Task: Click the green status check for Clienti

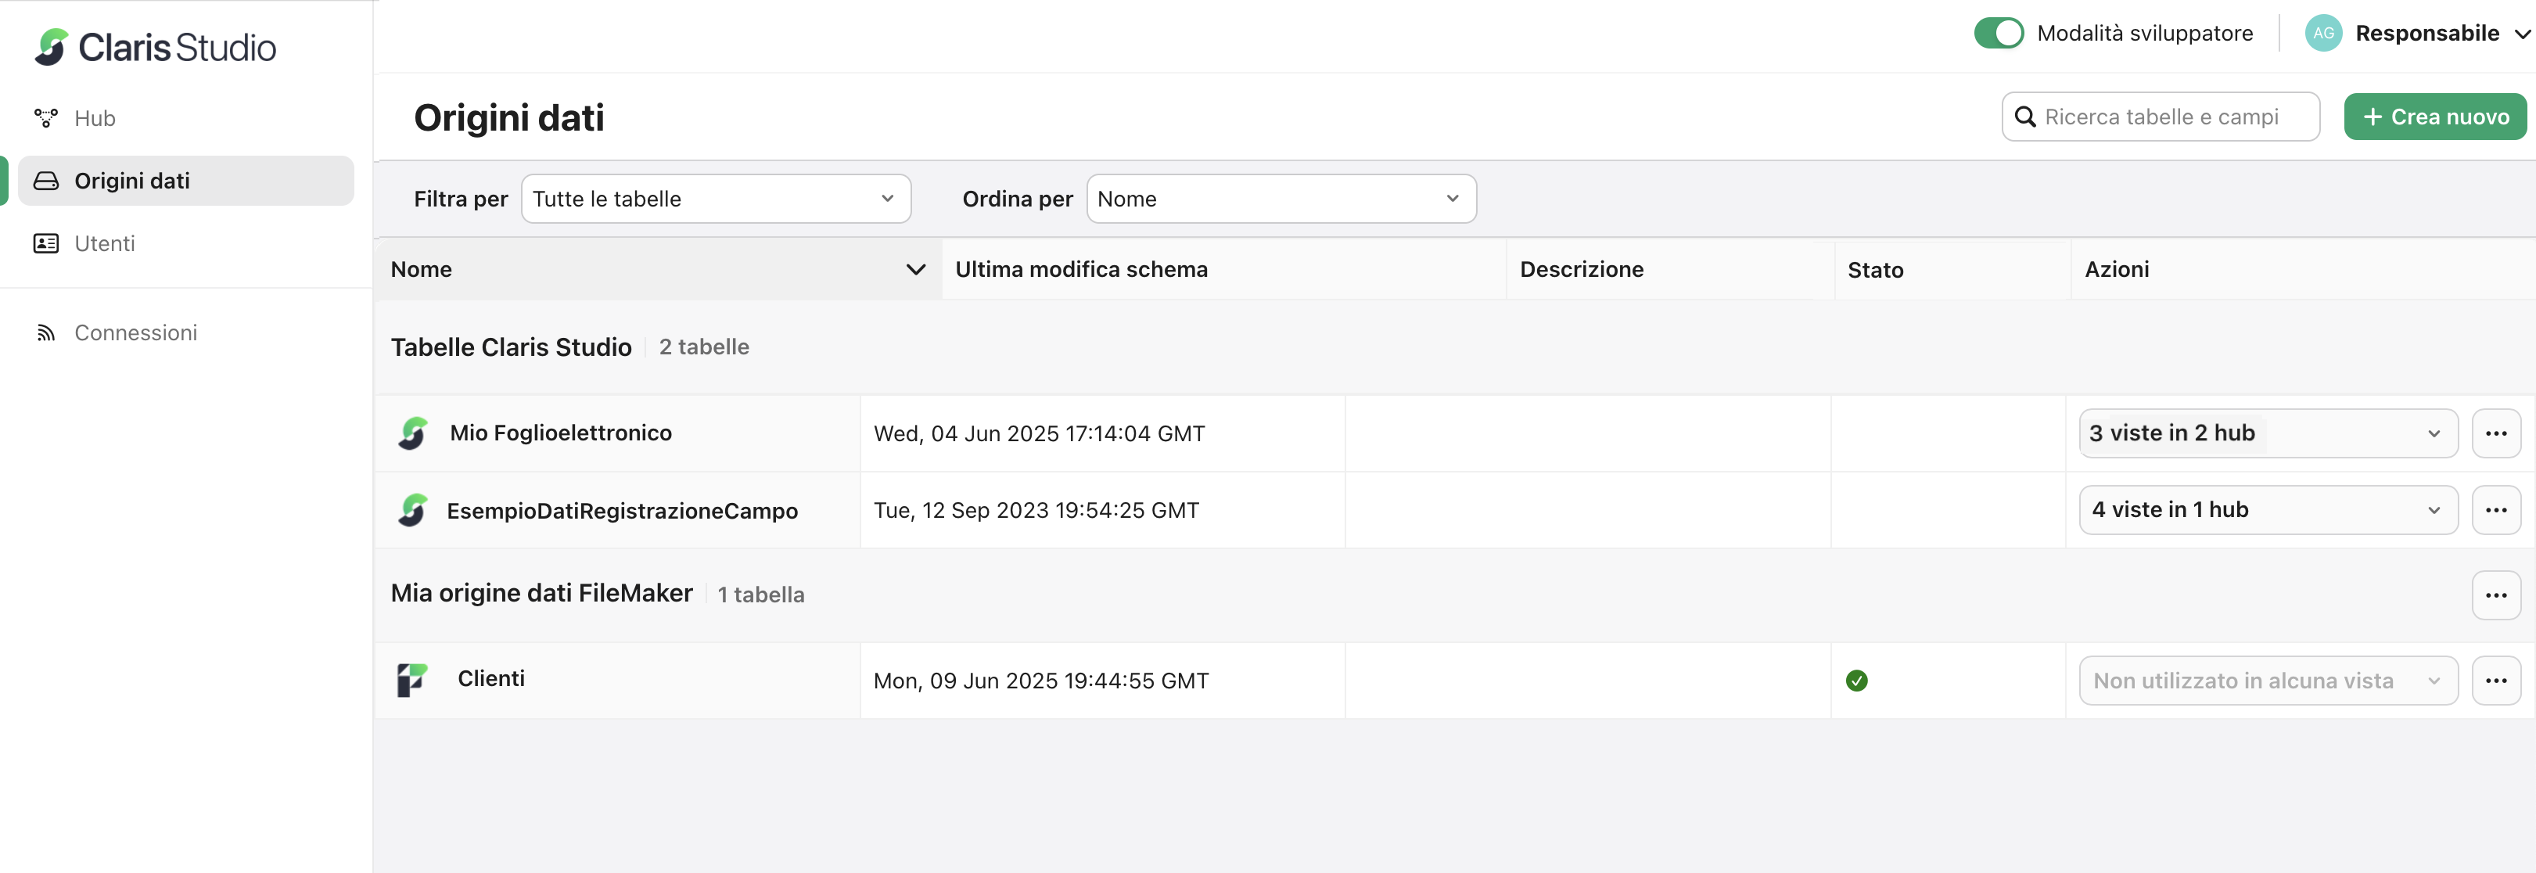Action: coord(1855,680)
